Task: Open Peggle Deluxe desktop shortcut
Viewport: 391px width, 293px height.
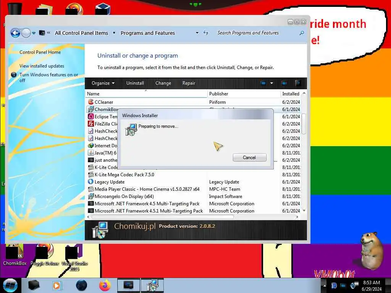Action: [45, 255]
